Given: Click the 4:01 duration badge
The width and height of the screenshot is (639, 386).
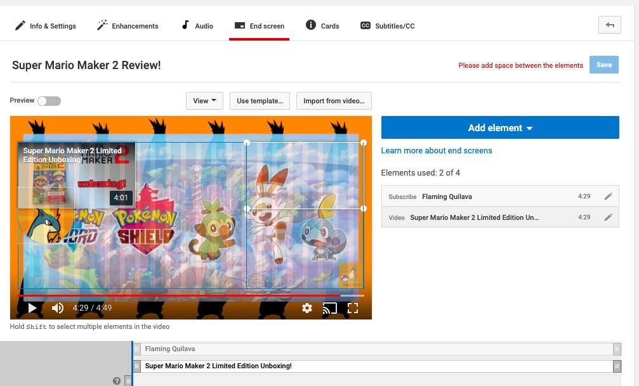Looking at the screenshot, I should 121,198.
